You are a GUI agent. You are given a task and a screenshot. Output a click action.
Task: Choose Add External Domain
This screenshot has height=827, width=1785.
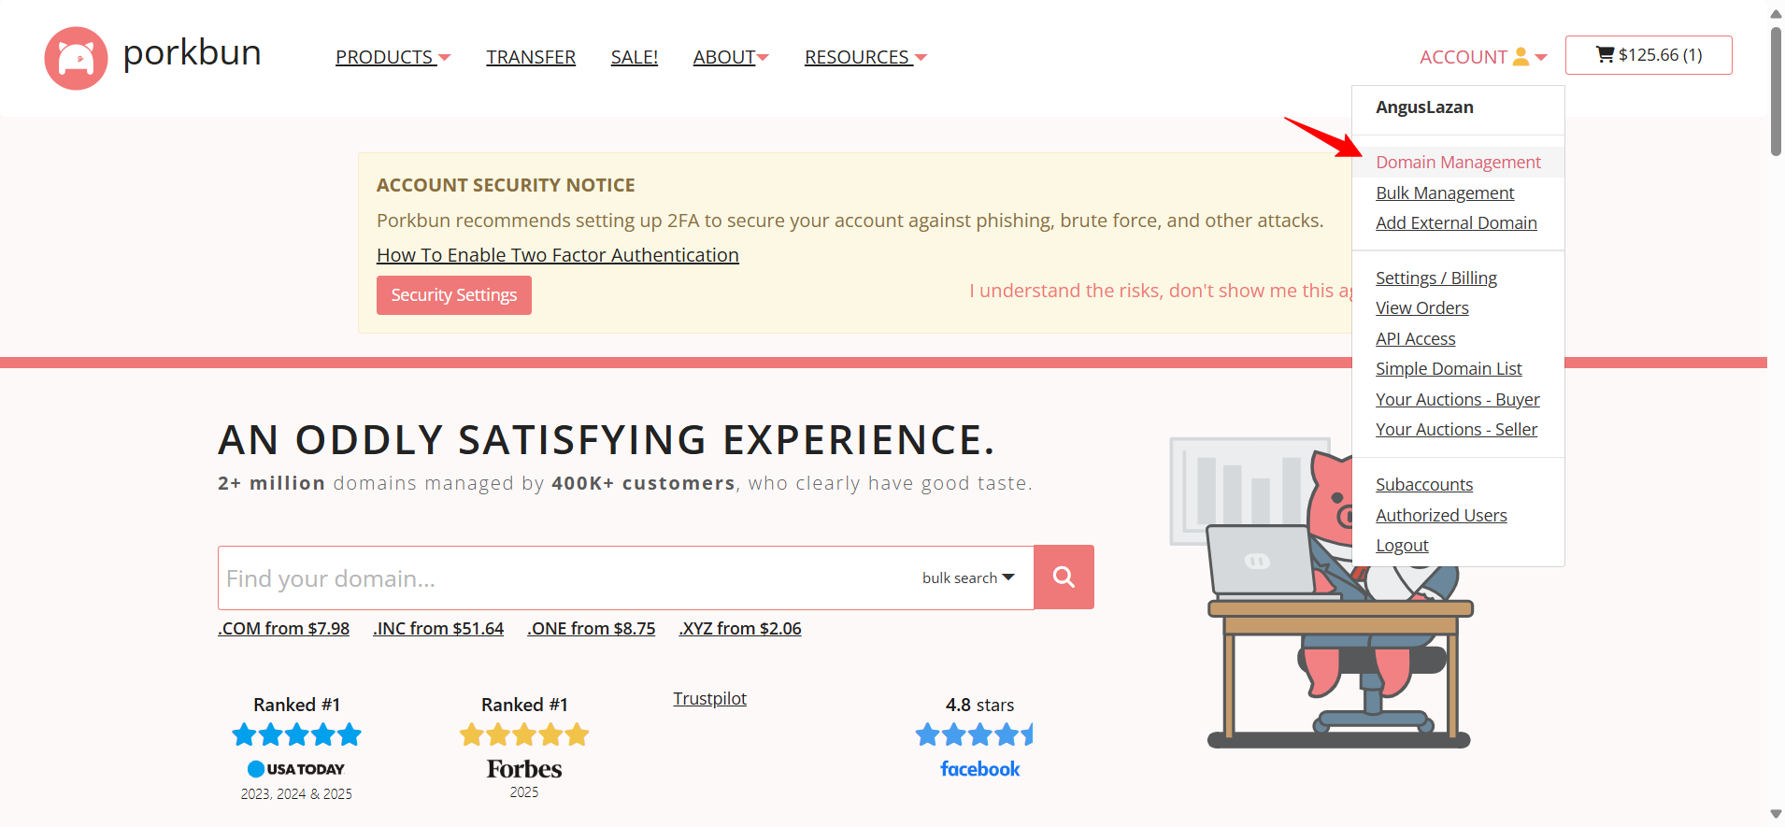coord(1456,222)
